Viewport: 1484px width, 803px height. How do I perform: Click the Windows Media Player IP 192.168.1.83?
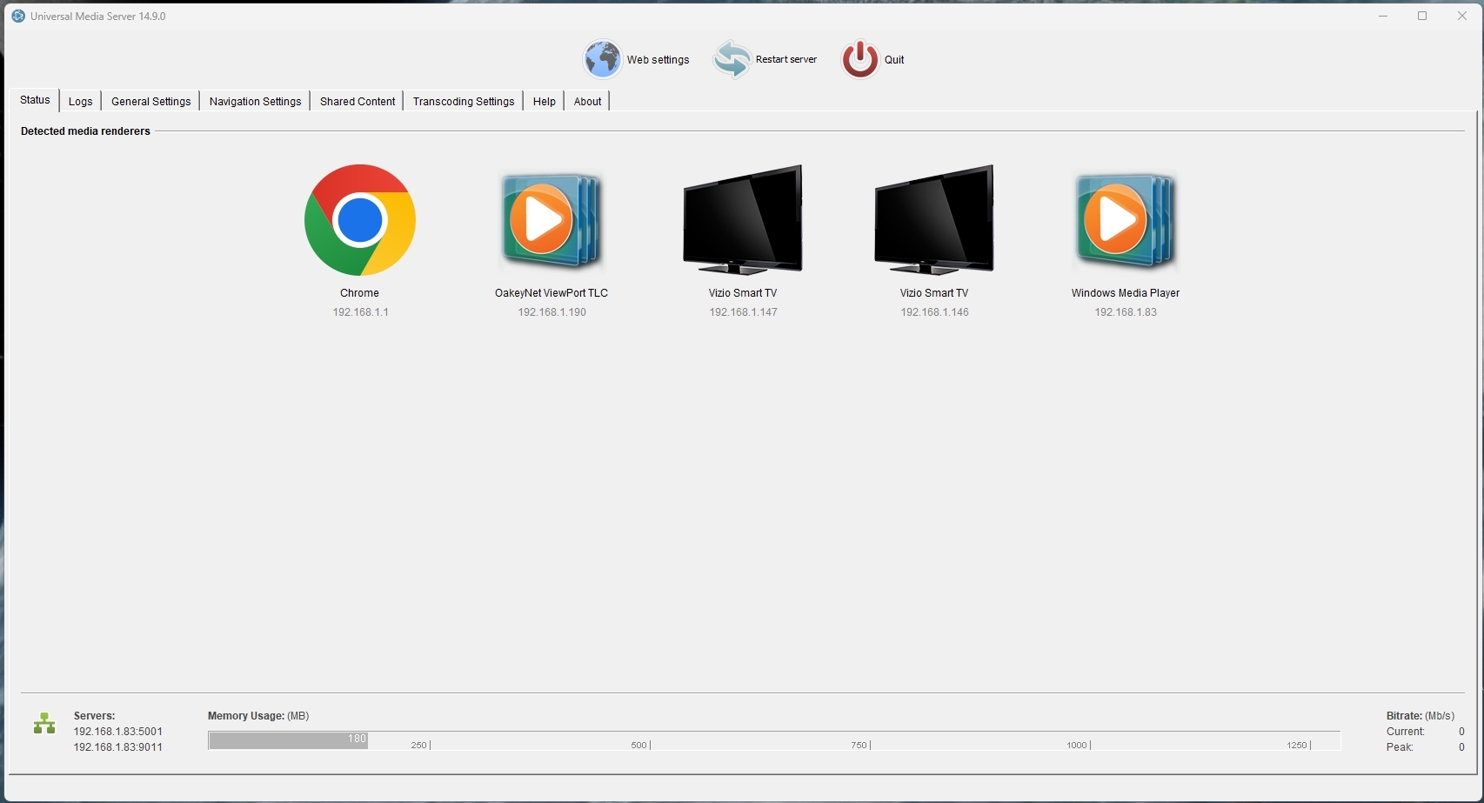(1126, 312)
